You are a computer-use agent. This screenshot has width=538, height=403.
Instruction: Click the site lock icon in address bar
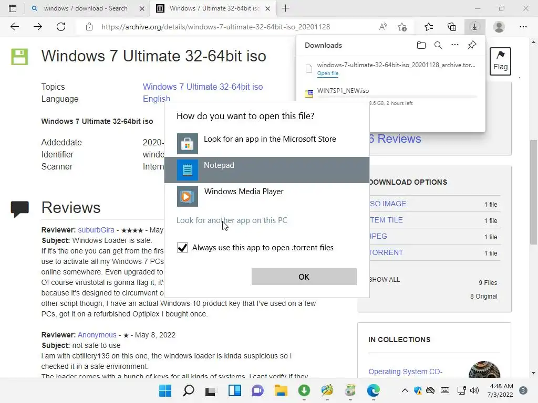click(x=89, y=27)
